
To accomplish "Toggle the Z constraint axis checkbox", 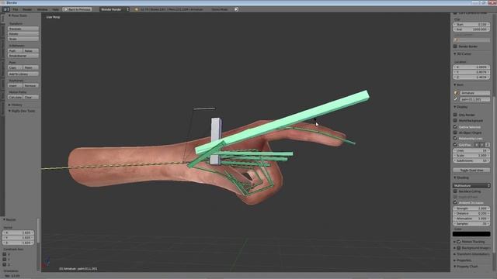I will tap(5, 264).
